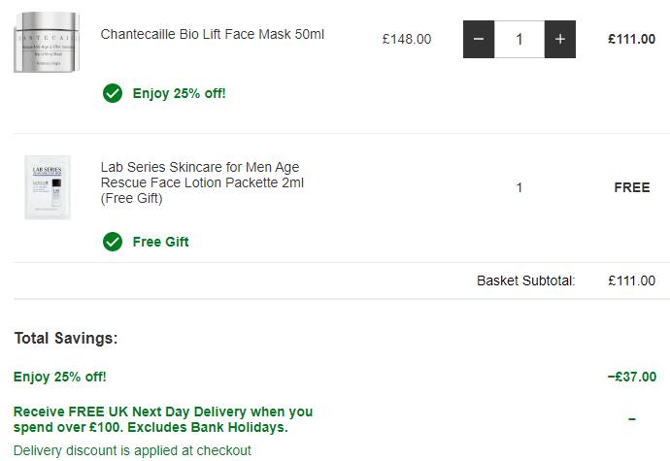Click the green checkmark beside Free Gift
This screenshot has height=461, width=670.
pyautogui.click(x=113, y=242)
